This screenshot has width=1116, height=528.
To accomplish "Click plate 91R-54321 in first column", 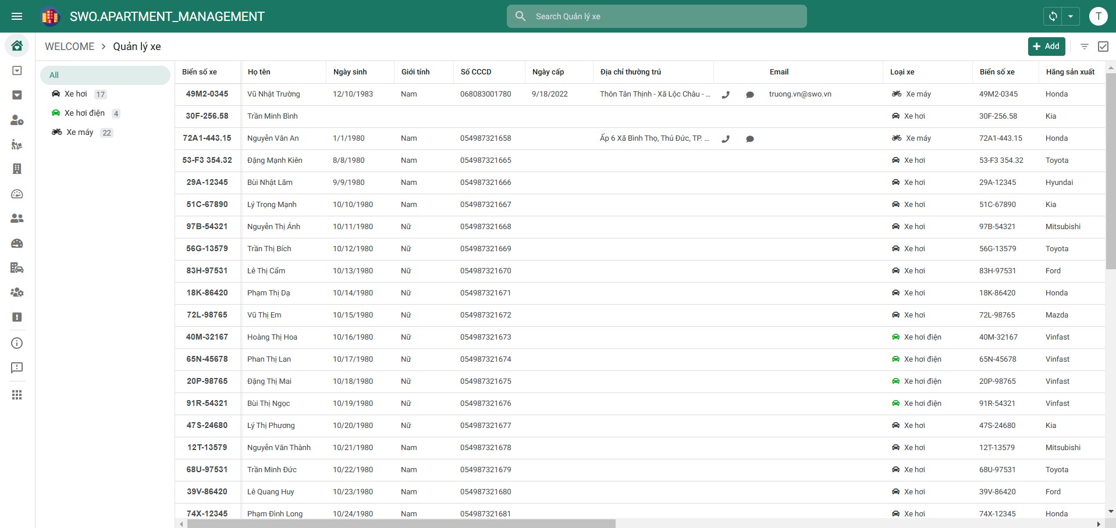I will point(207,403).
